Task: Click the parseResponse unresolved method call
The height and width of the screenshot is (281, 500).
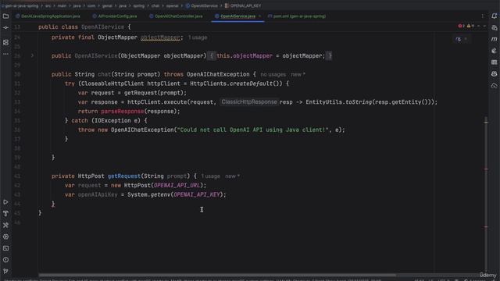Action: pos(123,111)
